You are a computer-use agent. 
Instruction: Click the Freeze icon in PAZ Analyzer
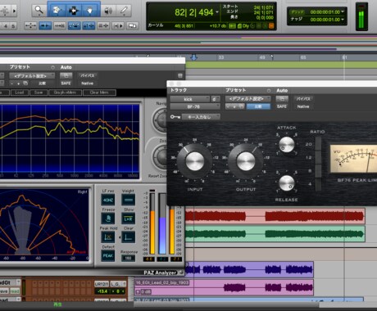point(108,219)
